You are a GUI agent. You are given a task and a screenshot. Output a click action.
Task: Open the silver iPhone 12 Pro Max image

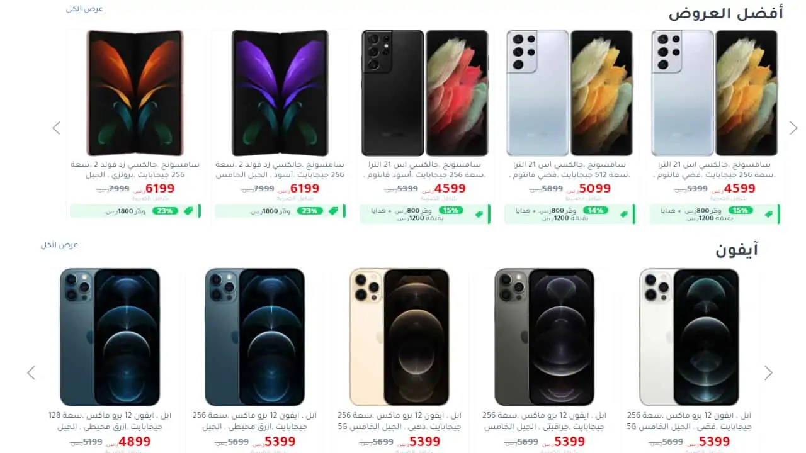[x=690, y=337]
